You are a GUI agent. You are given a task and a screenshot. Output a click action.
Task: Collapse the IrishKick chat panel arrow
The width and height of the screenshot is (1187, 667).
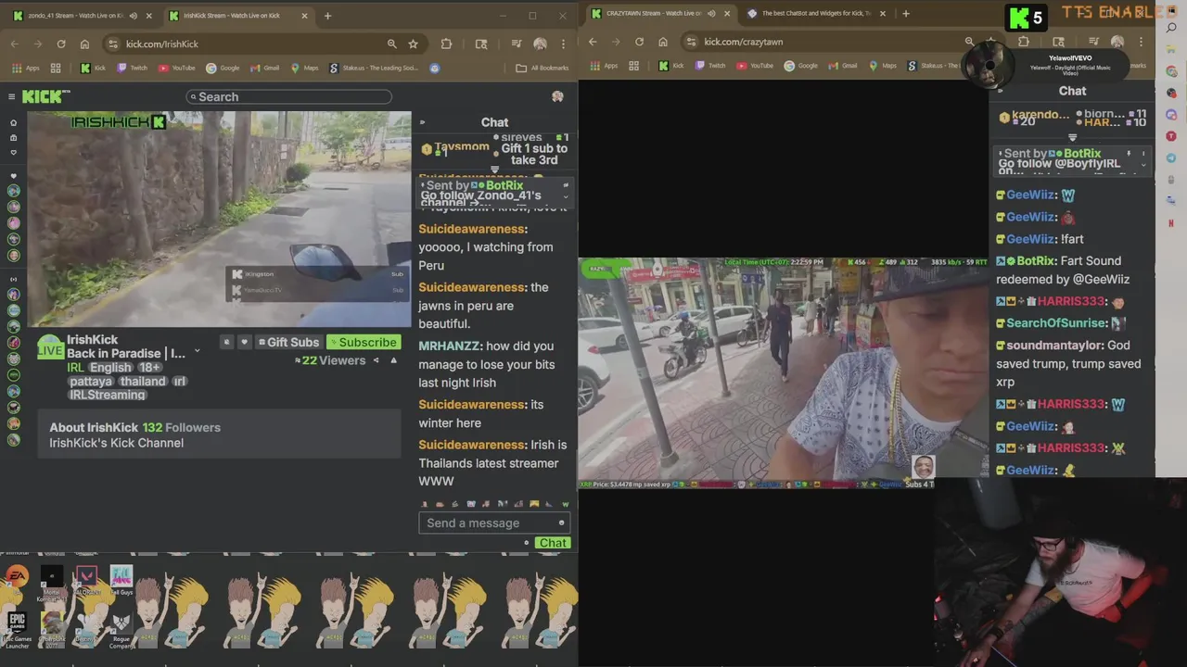[422, 122]
